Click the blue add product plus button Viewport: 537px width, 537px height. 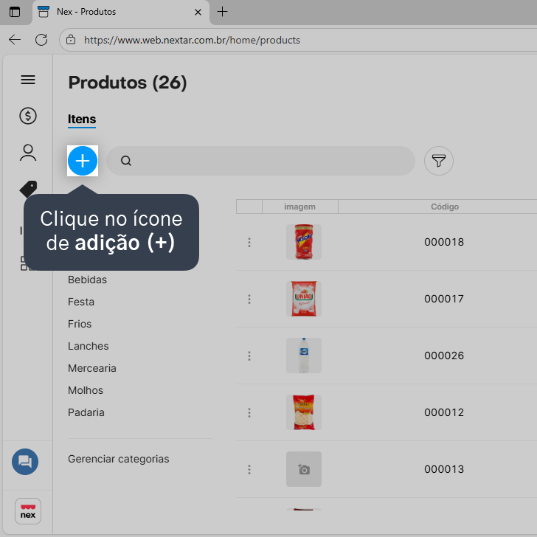(83, 161)
